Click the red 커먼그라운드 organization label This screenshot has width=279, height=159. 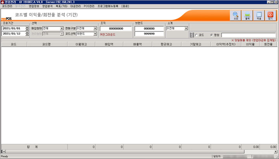click(x=107, y=35)
